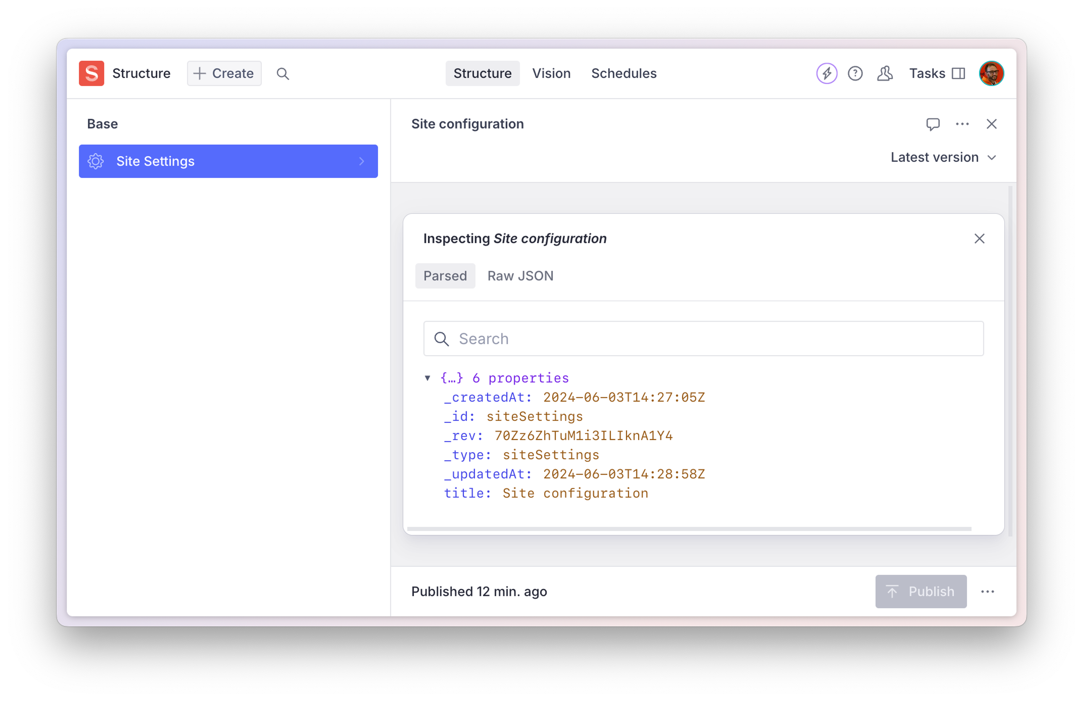Switch to the Vision tool tab
The image size is (1083, 701).
click(551, 73)
